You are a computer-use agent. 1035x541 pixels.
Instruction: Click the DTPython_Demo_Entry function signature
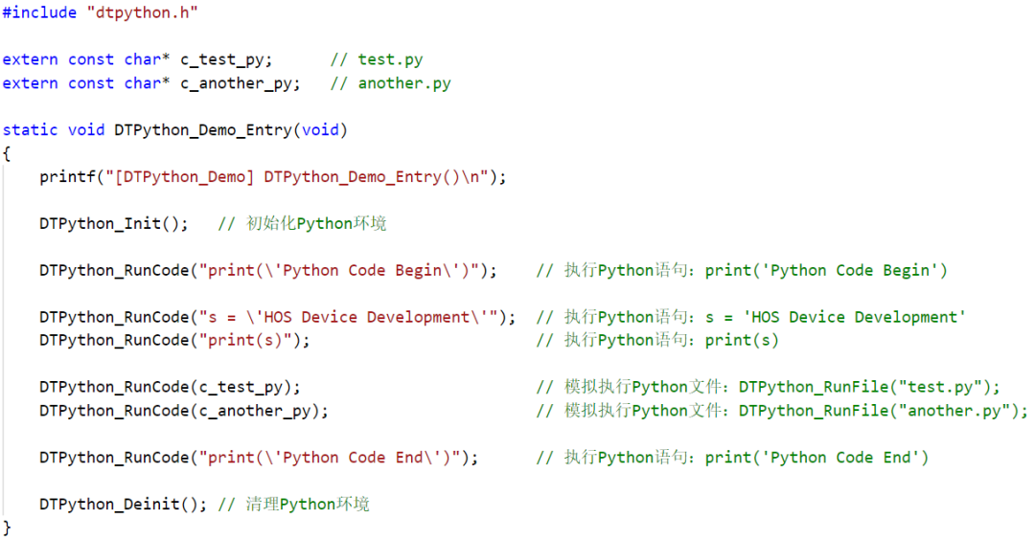(175, 130)
